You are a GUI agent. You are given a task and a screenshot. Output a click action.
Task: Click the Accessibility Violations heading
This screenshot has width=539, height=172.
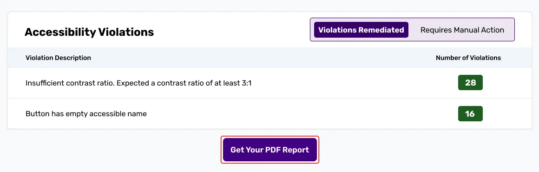coord(89,32)
